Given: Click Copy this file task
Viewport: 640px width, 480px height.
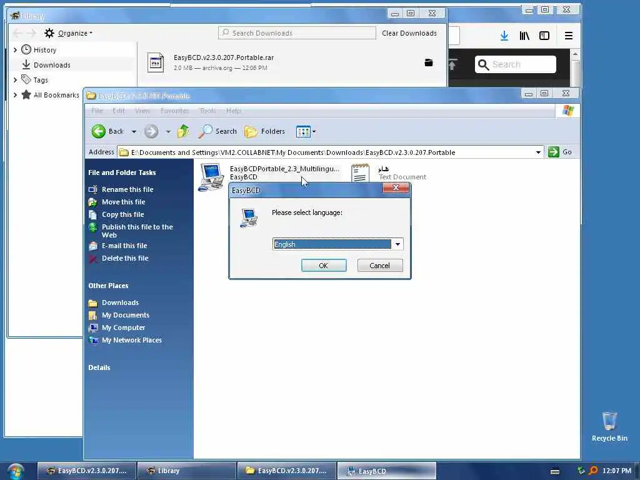Looking at the screenshot, I should click(123, 214).
